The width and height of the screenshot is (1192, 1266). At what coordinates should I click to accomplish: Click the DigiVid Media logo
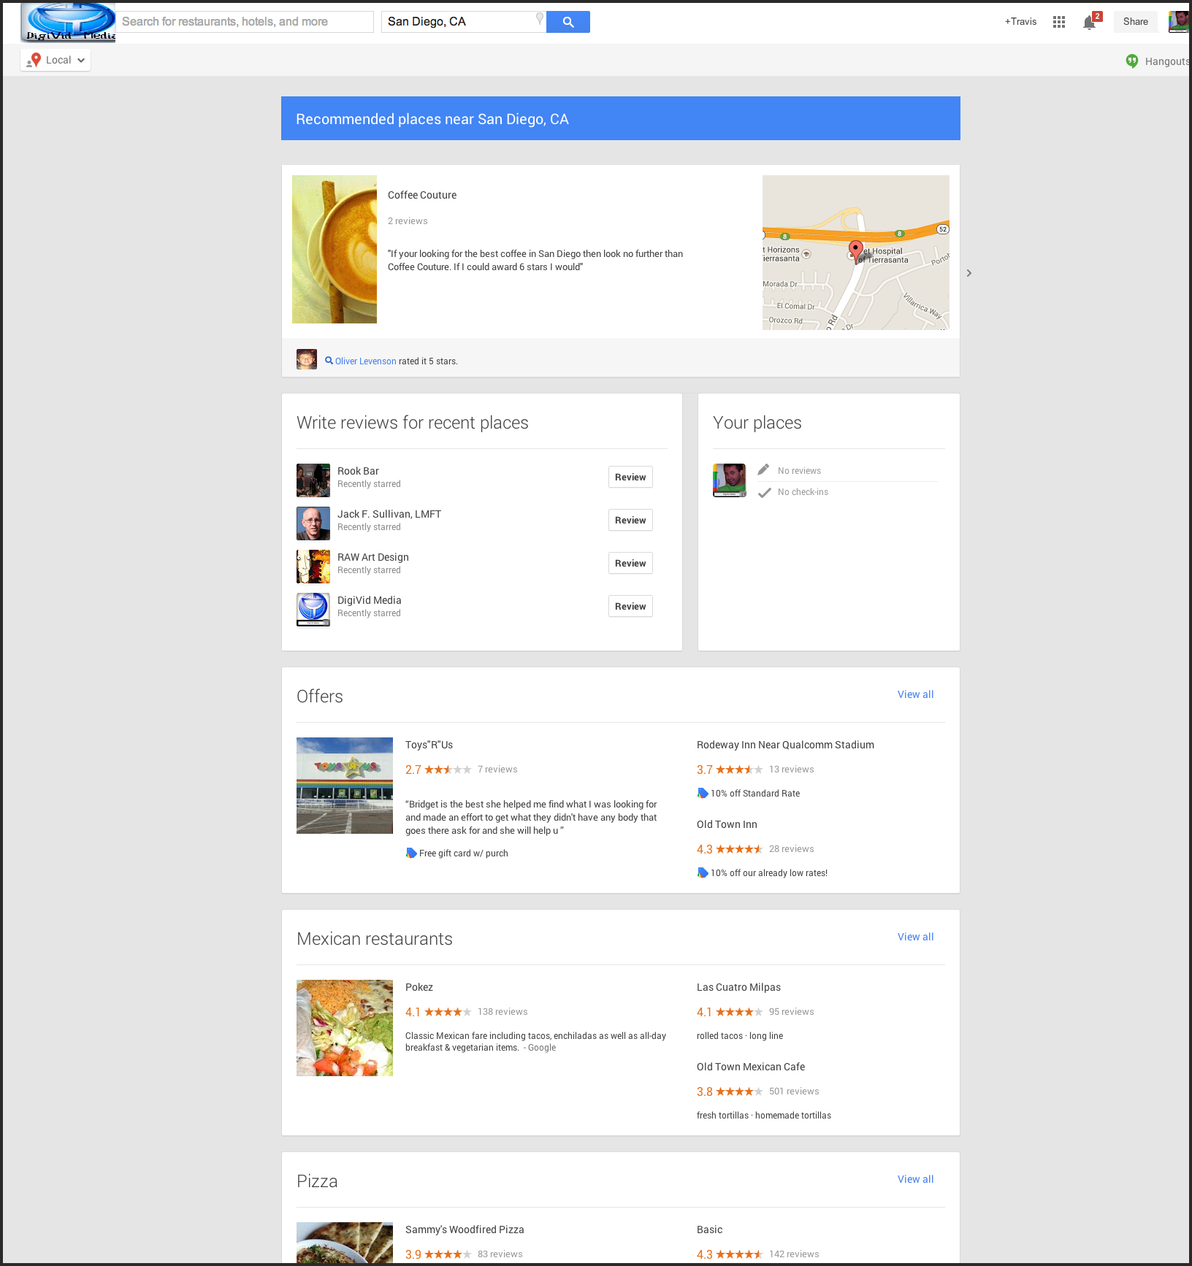69,22
